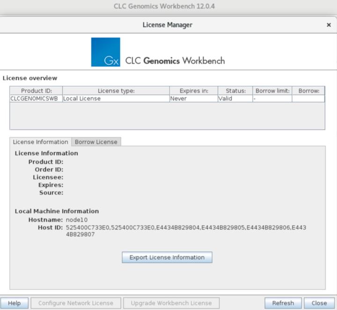The height and width of the screenshot is (310, 337).
Task: Click the Order ID label
Action: click(x=49, y=169)
